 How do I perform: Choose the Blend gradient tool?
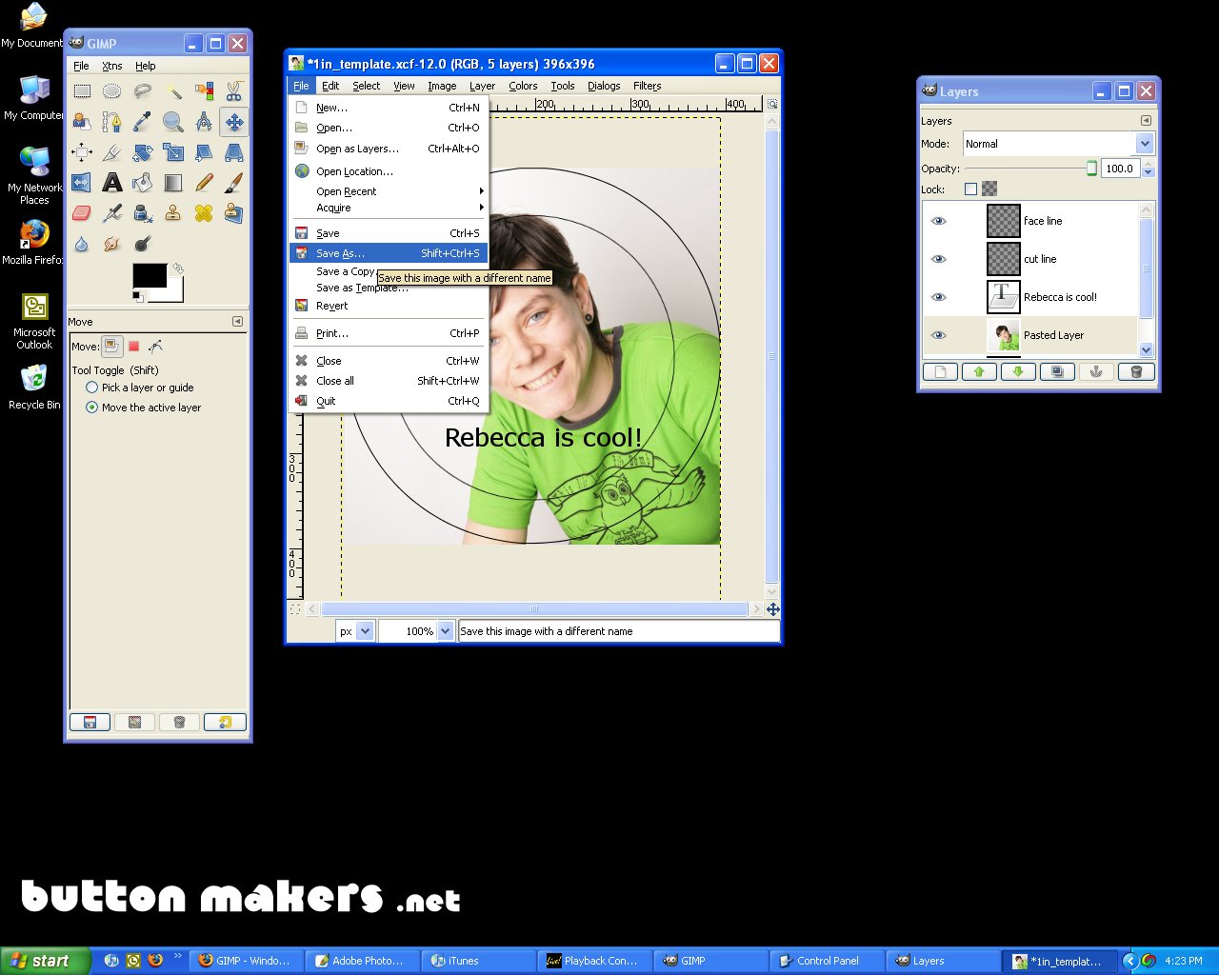coord(173,183)
